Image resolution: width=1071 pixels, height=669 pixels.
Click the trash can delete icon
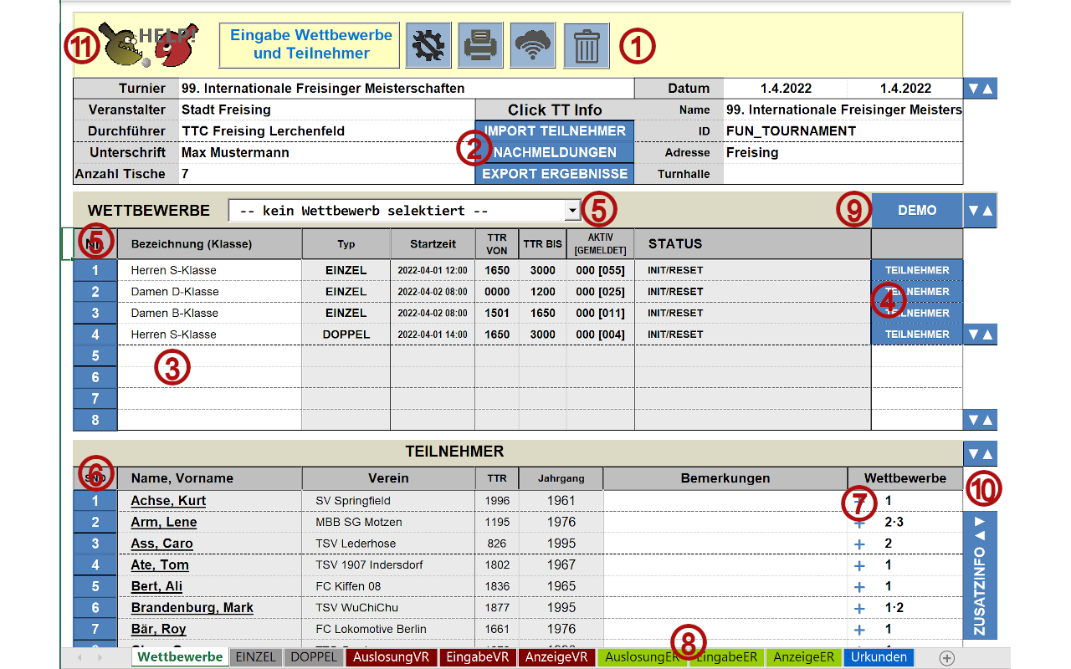587,45
